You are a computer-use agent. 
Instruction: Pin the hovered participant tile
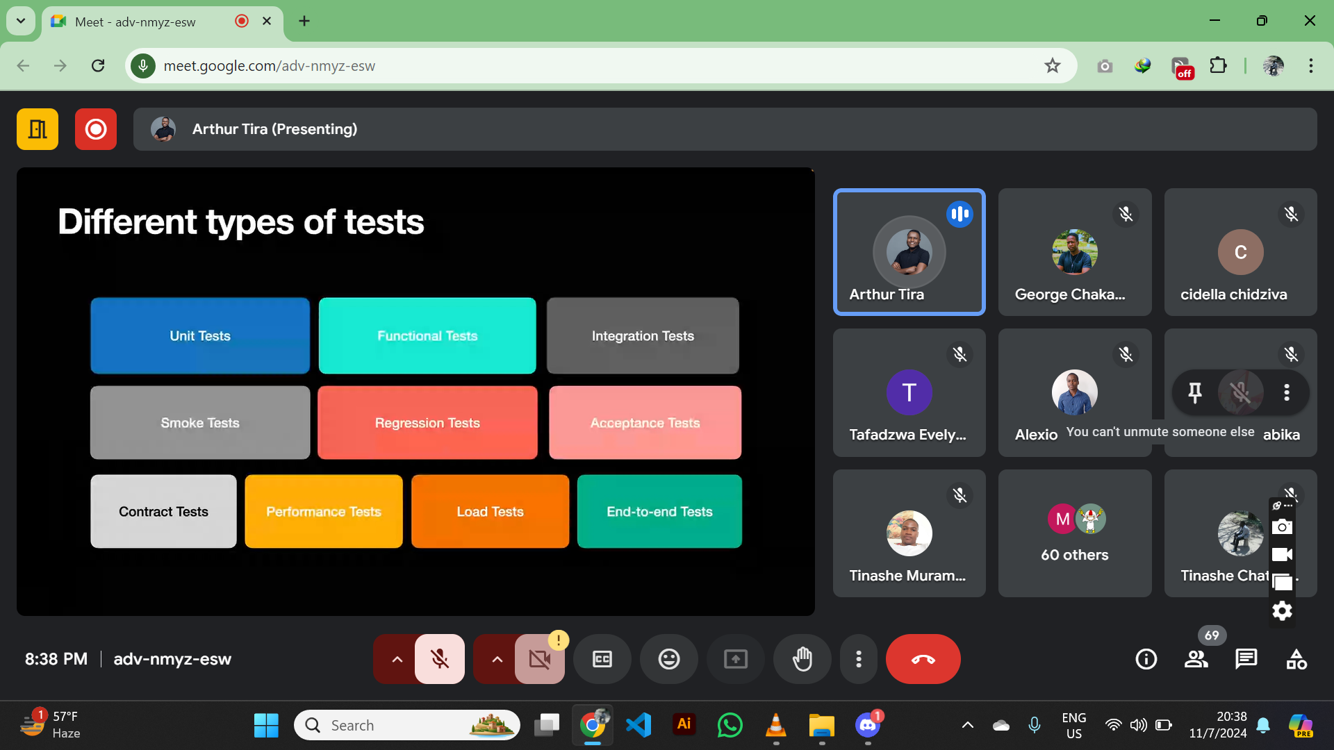point(1195,392)
